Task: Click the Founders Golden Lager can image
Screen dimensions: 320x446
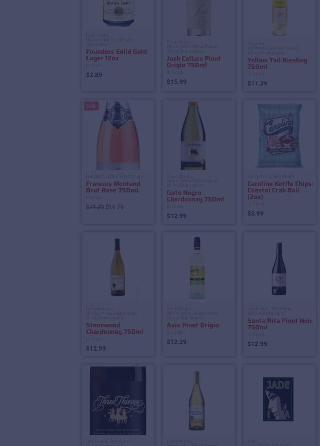Action: click(118, 13)
